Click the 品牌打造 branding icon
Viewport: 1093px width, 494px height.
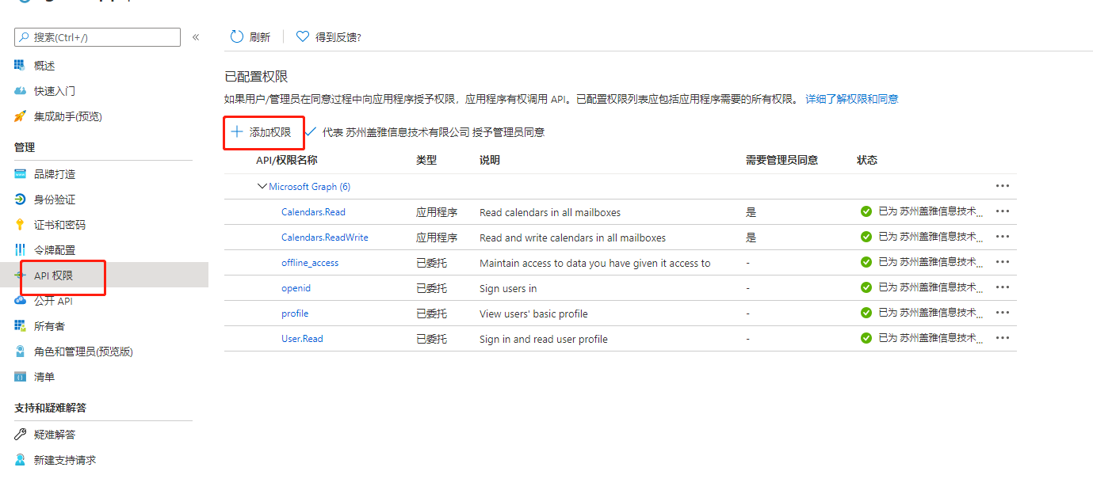(20, 174)
